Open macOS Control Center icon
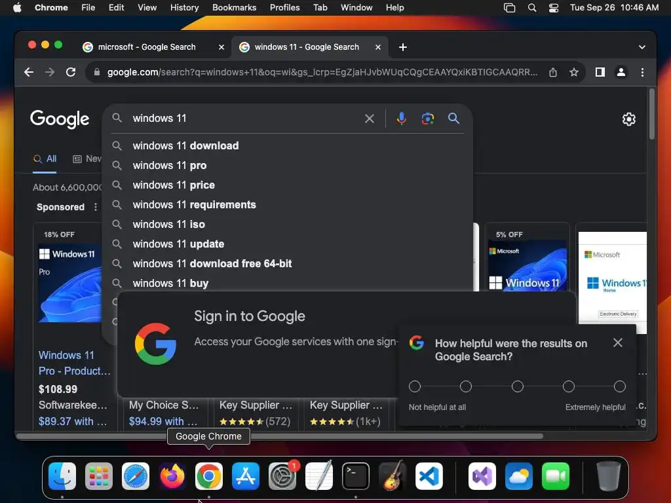This screenshot has height=503, width=671. 553,8
